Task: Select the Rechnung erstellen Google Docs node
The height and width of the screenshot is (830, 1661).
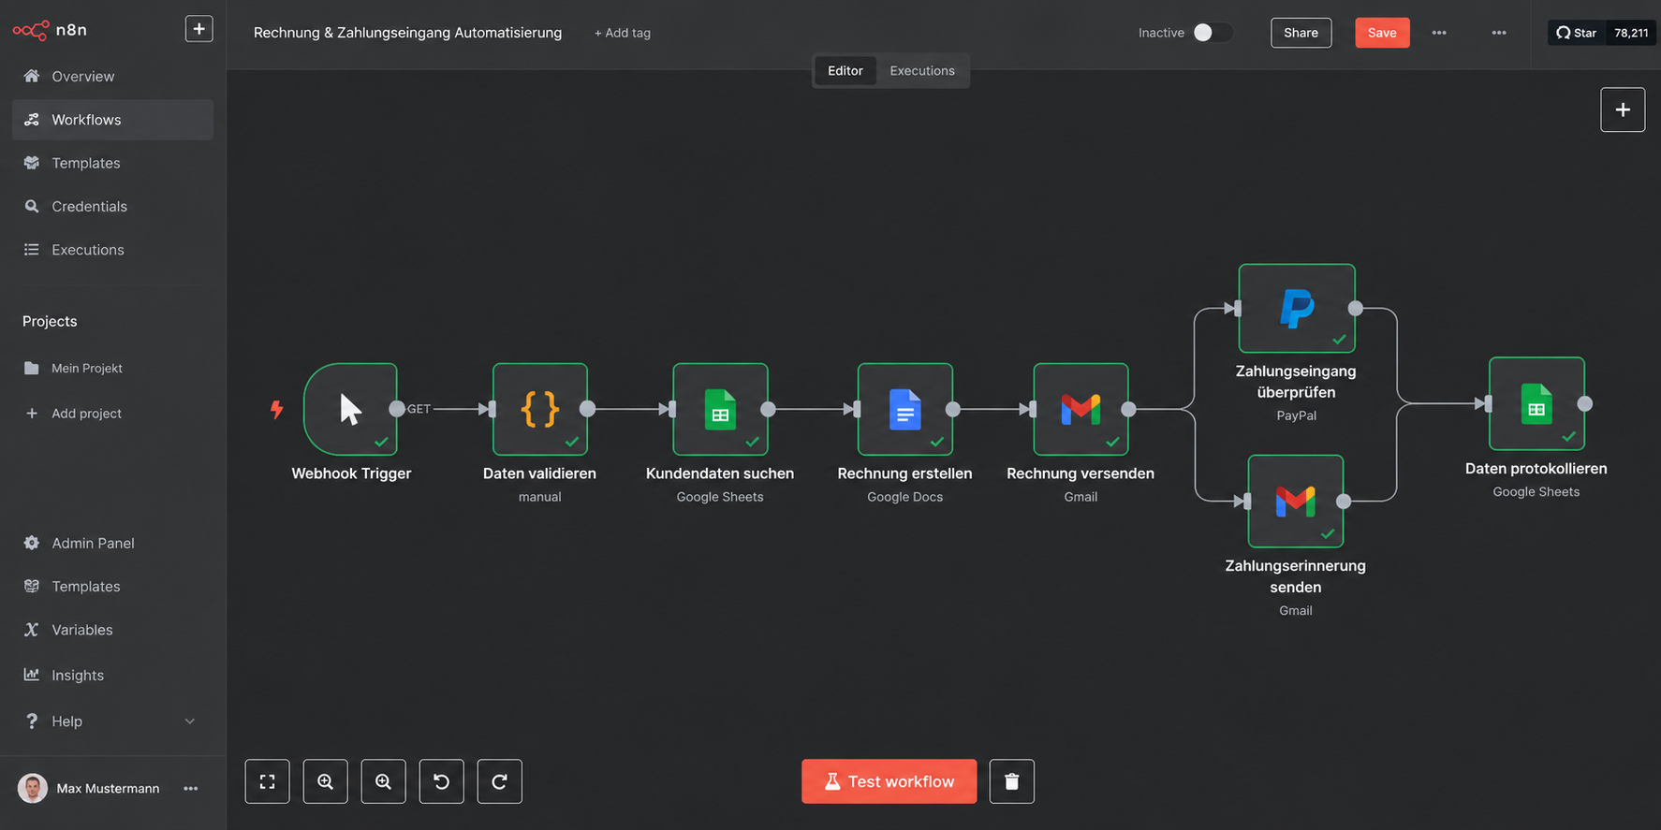Action: coord(904,409)
